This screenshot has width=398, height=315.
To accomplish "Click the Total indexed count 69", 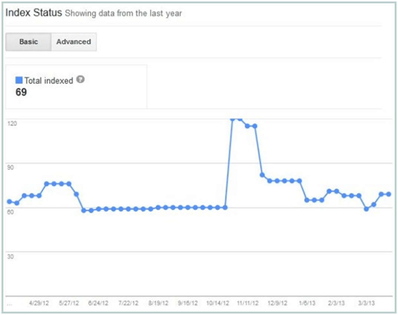I will (x=21, y=92).
